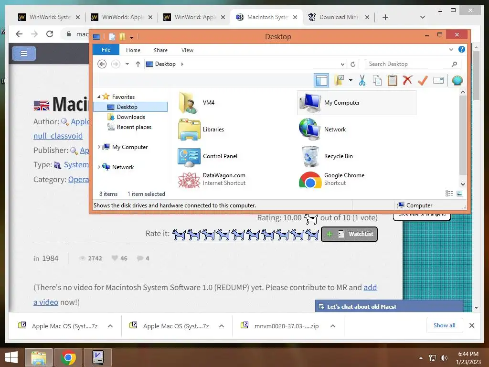
Task: Open Chrome tab search chevron
Action: (422, 17)
